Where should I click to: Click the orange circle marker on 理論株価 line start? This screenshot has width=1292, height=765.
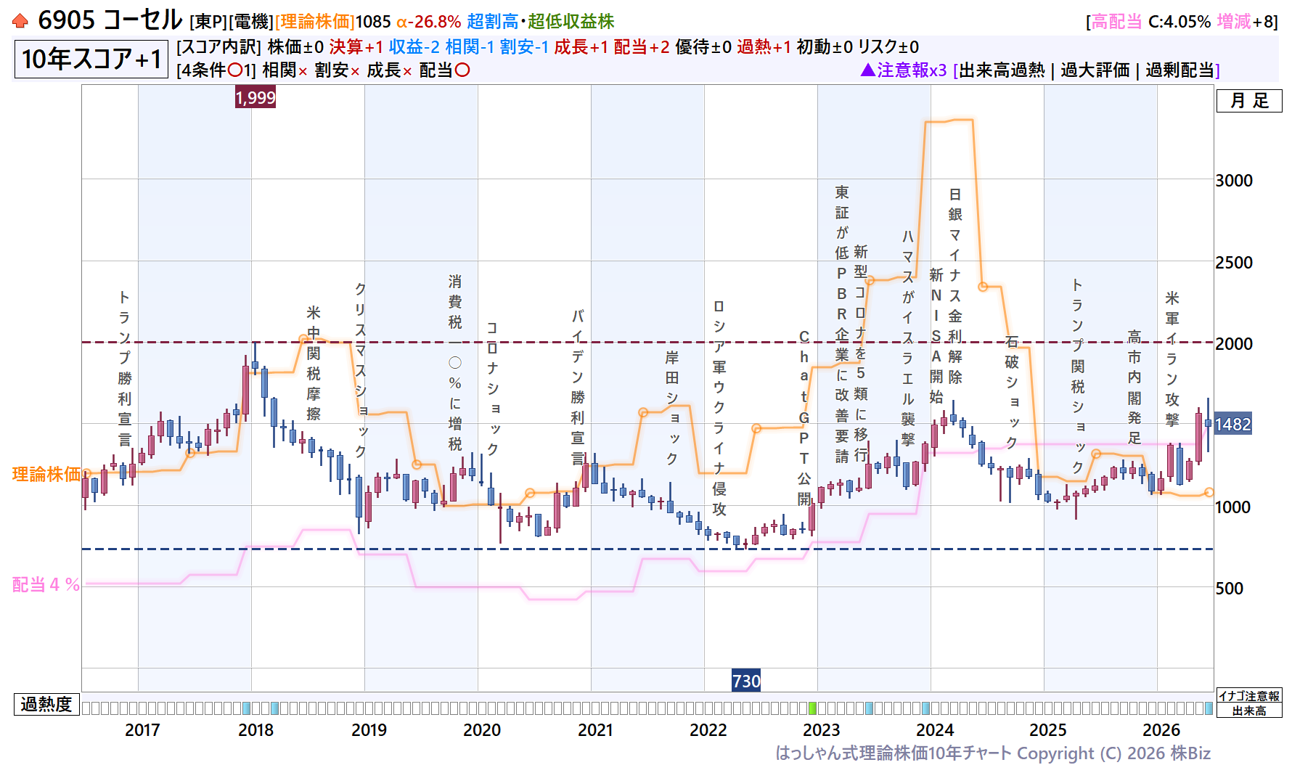tap(86, 473)
